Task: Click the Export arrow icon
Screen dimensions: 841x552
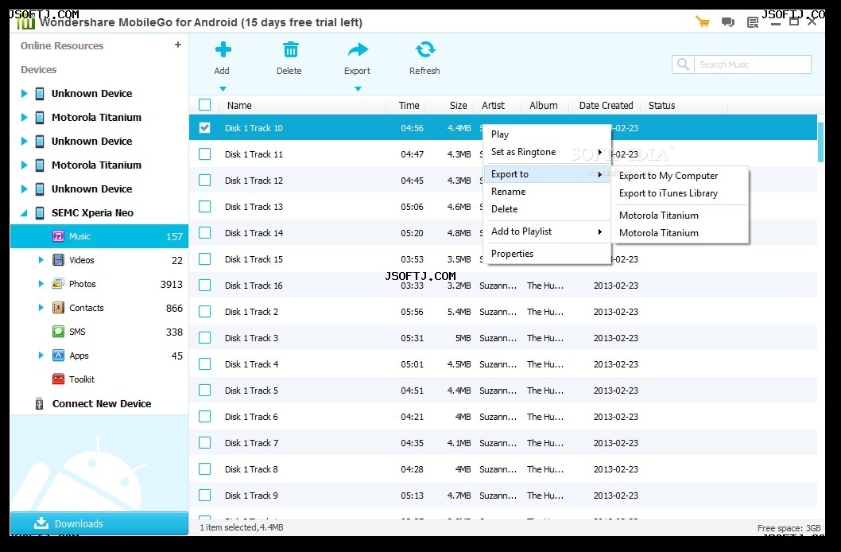Action: [x=358, y=50]
